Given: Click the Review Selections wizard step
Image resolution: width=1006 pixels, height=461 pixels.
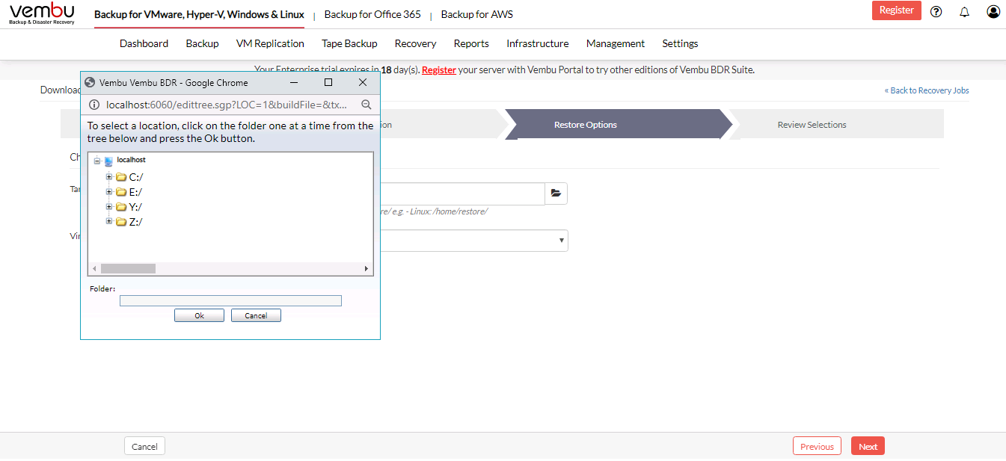Looking at the screenshot, I should 812,125.
